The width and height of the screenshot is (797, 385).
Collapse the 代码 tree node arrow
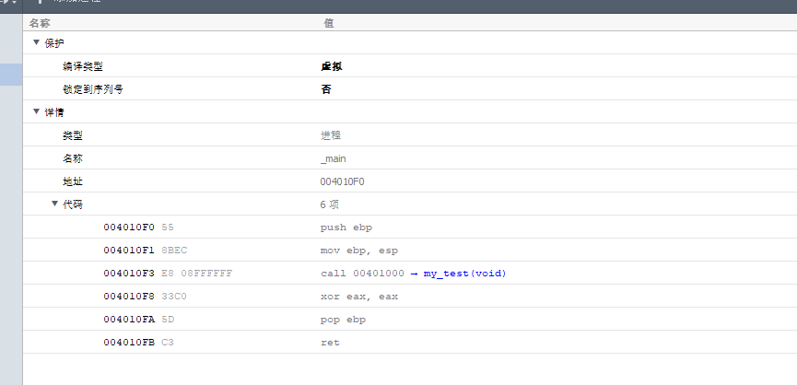(54, 204)
